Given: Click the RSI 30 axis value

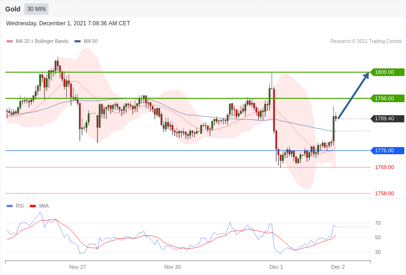Looking at the screenshot, I should point(378,252).
